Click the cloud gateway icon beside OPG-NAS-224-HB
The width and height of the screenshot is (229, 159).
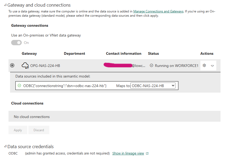[25, 66]
